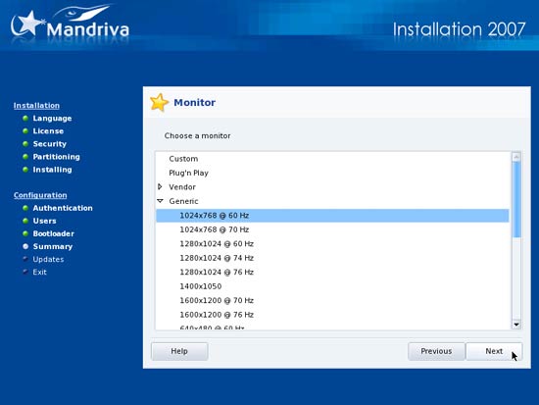The height and width of the screenshot is (405, 539).
Task: Click the Monitor yellow star icon
Action: (x=159, y=103)
